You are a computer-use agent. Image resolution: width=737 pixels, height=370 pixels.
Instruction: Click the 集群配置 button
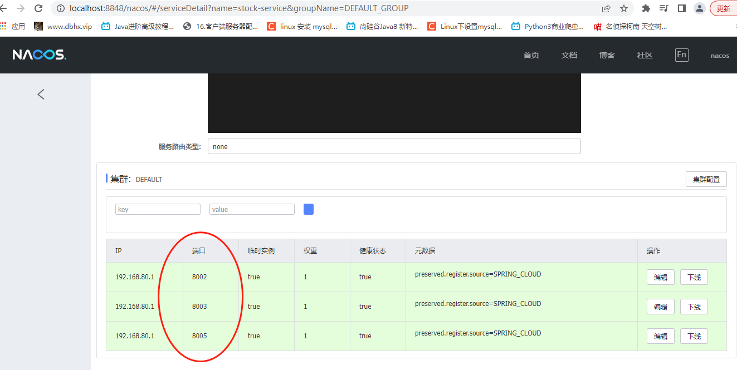pos(706,179)
